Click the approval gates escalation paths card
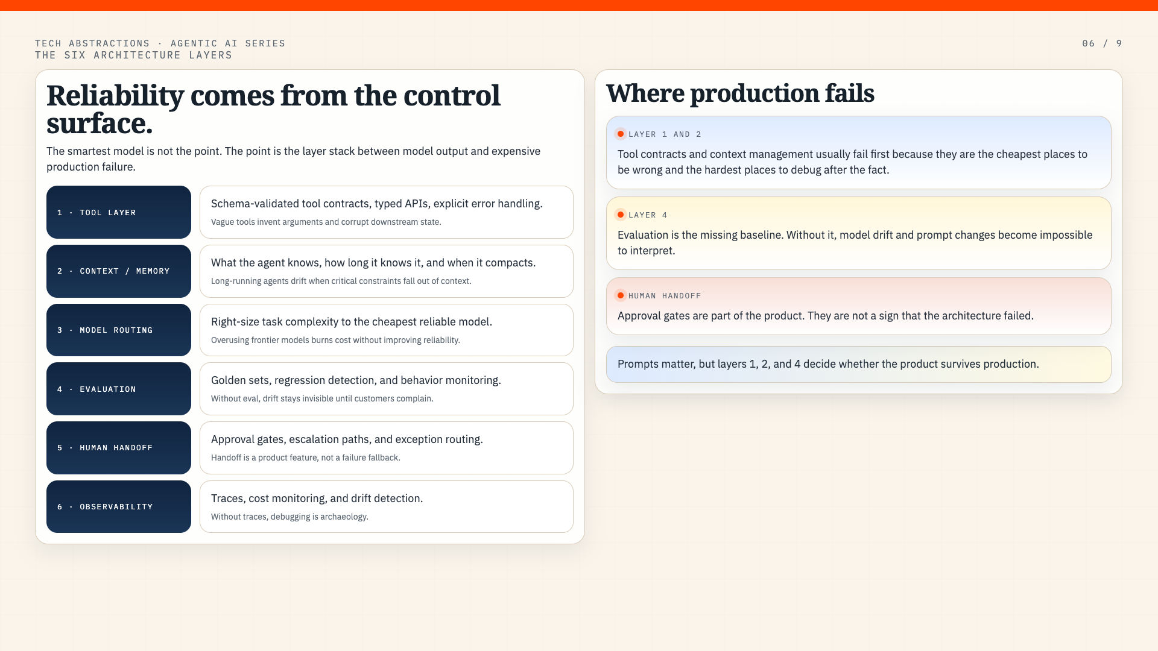The width and height of the screenshot is (1158, 651). pos(387,448)
